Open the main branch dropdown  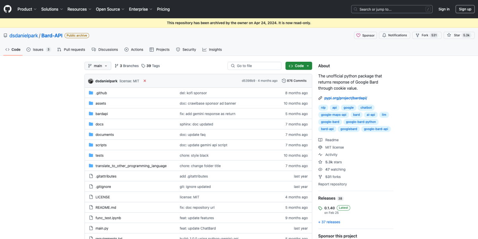[98, 65]
